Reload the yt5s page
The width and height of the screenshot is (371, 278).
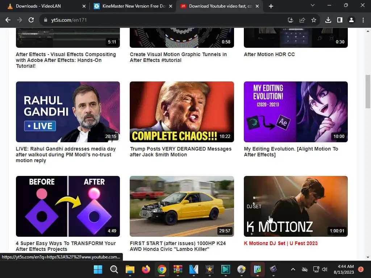[x=31, y=20]
